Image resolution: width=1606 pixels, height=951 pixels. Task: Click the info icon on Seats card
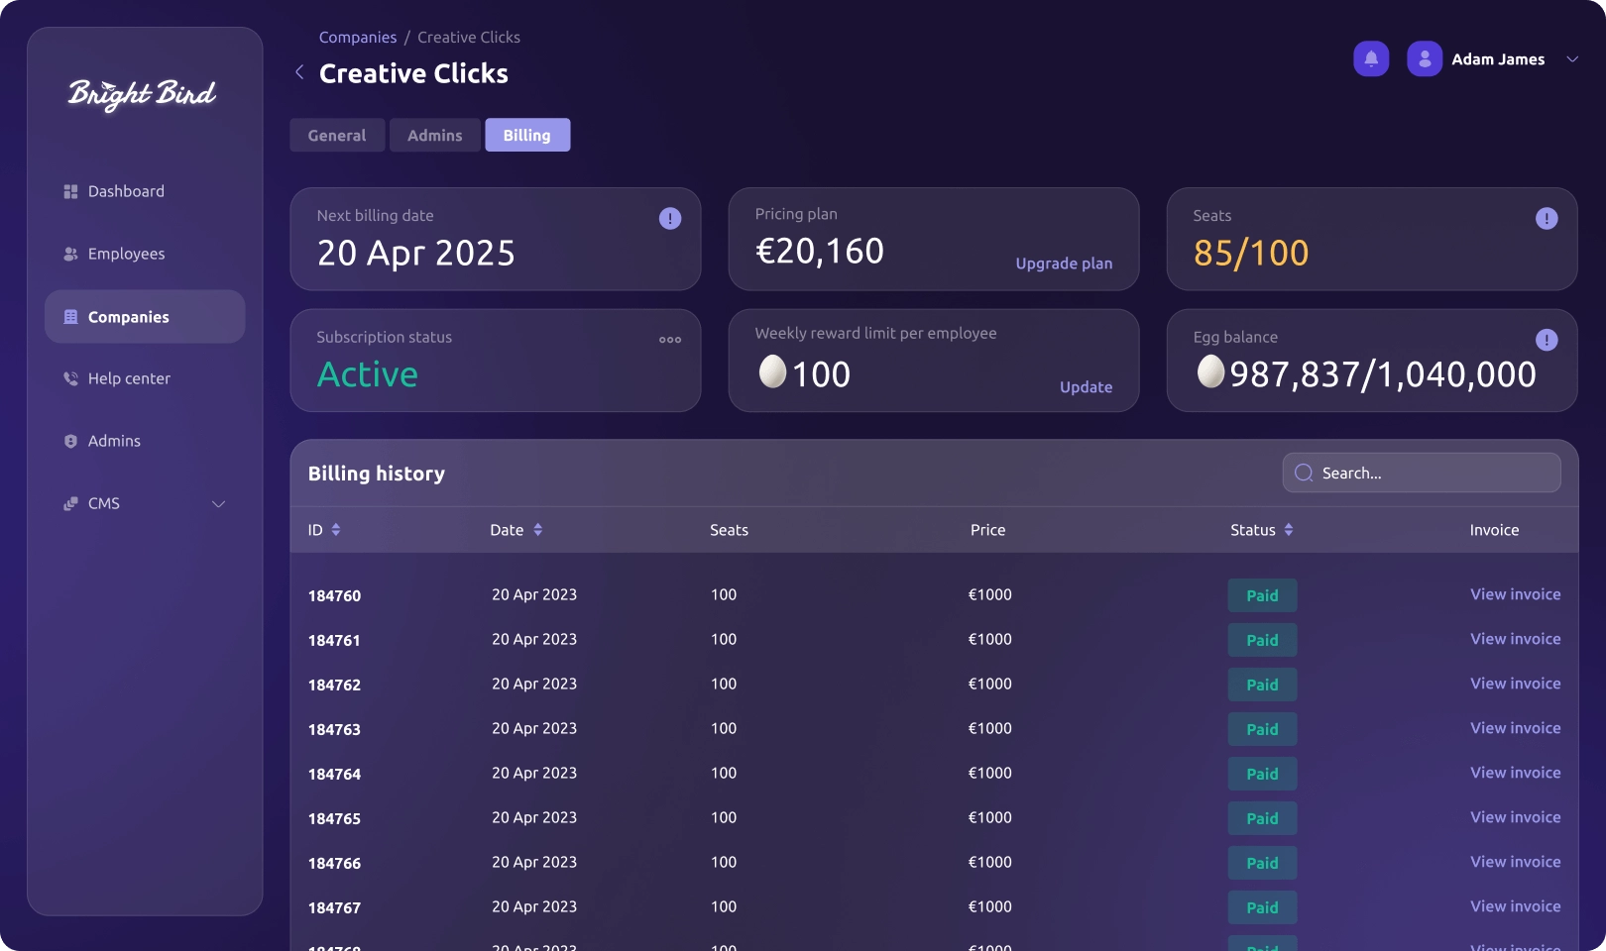(1546, 219)
